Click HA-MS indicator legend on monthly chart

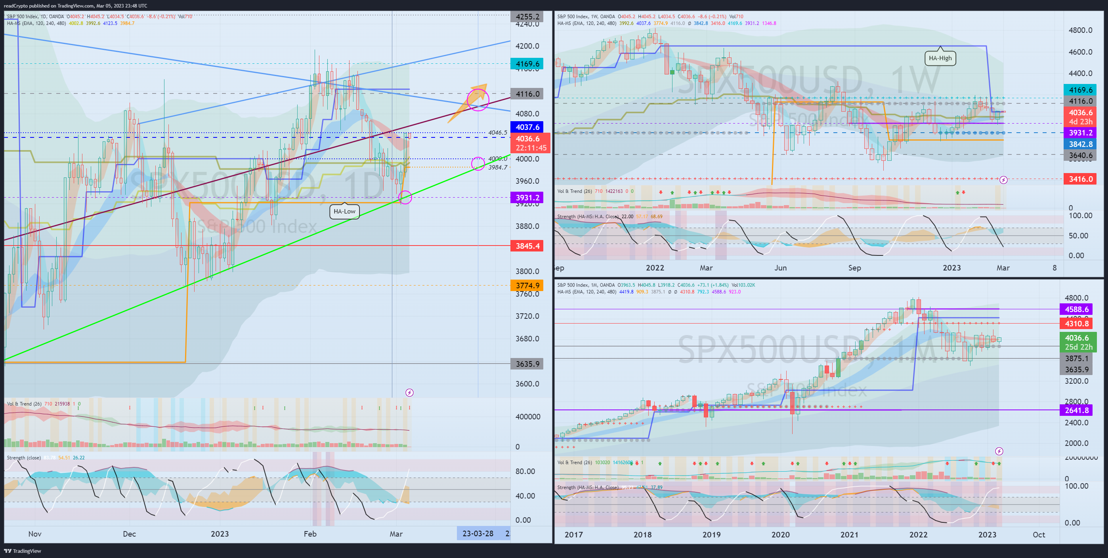[x=586, y=292]
